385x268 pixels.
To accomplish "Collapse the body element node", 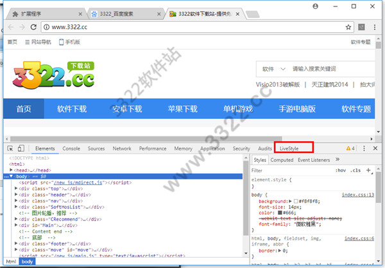I will click(11, 176).
